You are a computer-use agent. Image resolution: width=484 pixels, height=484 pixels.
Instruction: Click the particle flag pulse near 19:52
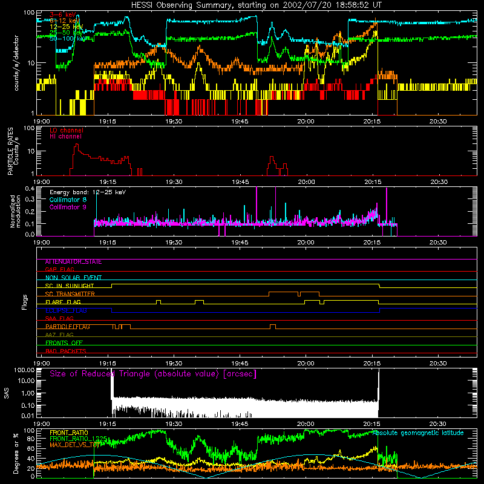pyautogui.click(x=273, y=327)
